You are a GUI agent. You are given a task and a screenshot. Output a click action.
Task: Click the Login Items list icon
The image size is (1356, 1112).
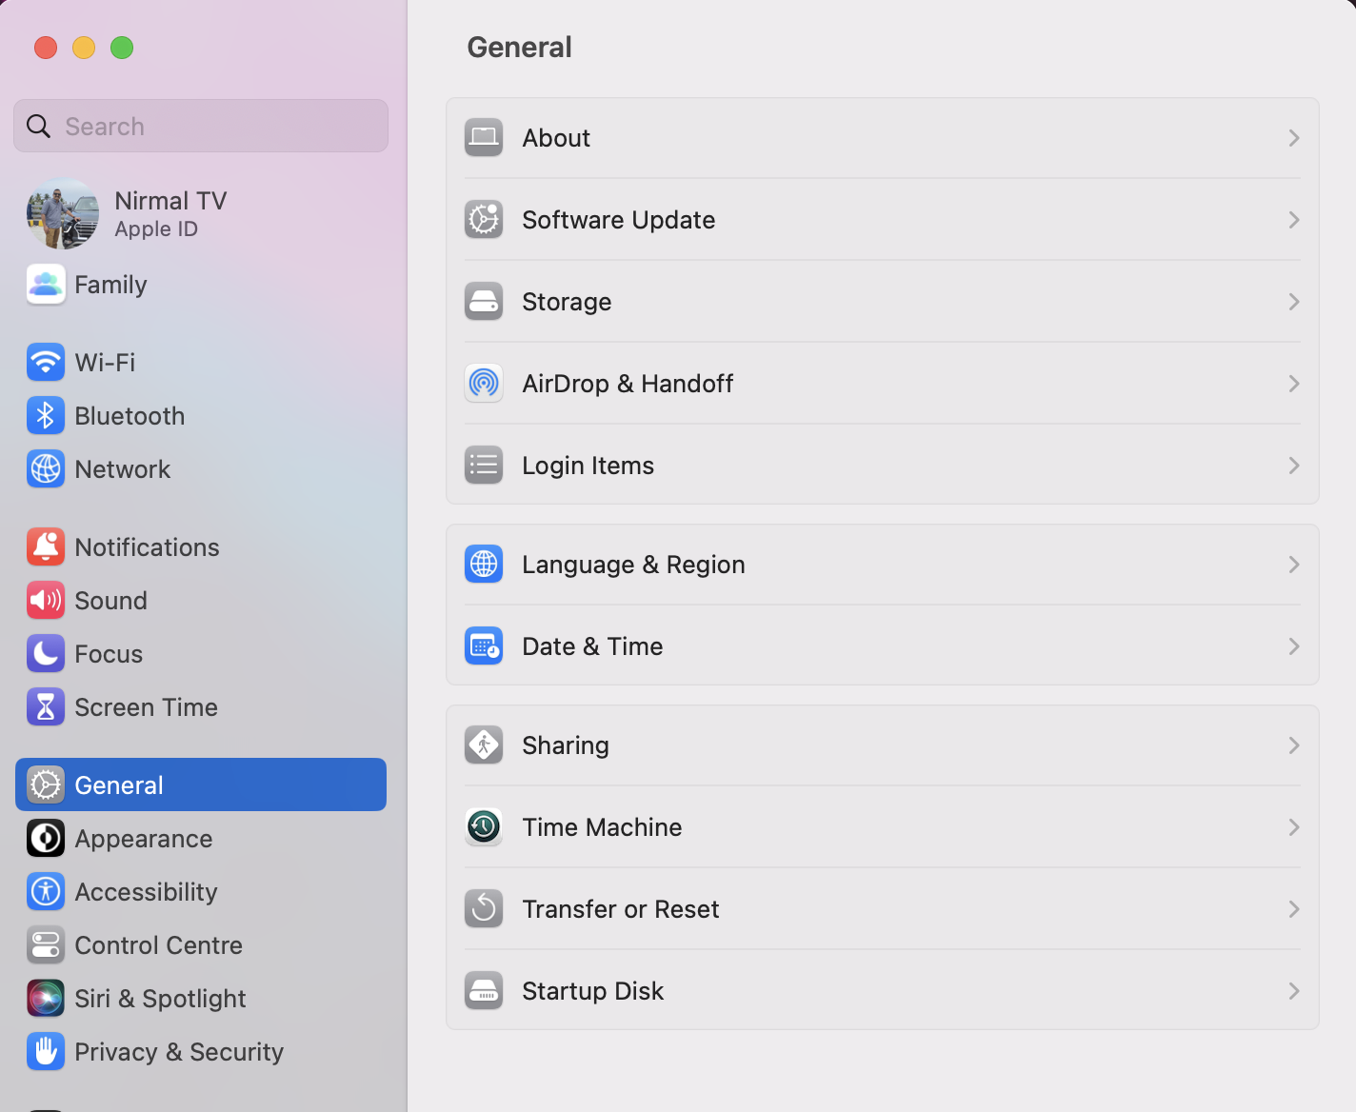point(484,466)
